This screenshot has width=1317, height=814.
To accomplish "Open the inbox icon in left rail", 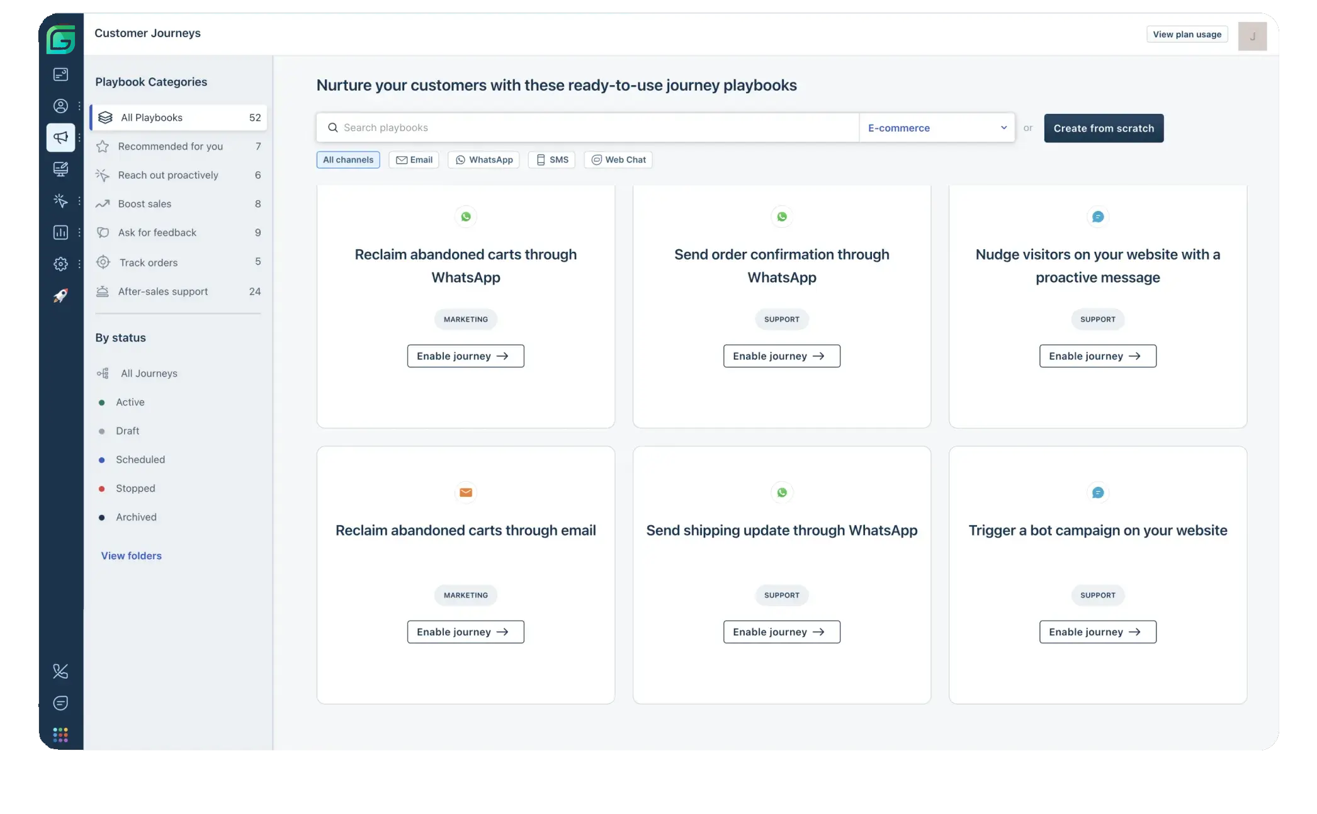I will point(60,74).
